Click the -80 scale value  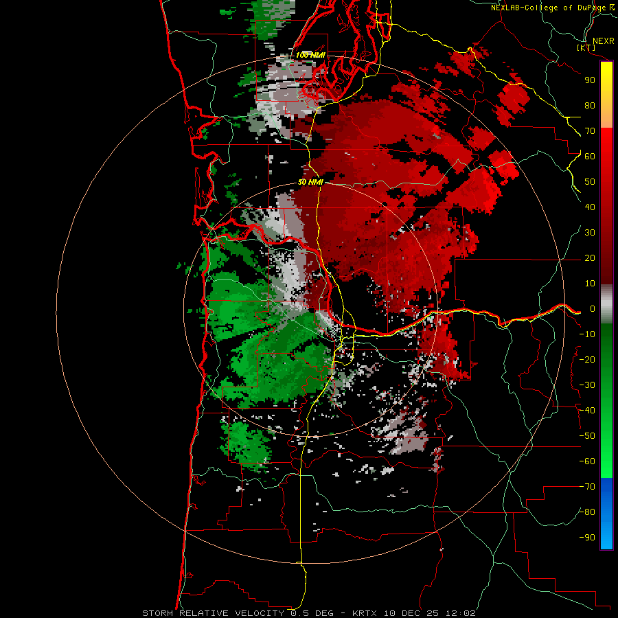tap(587, 512)
